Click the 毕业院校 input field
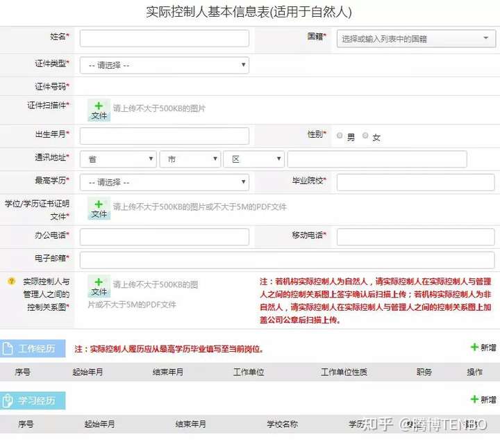The width and height of the screenshot is (500, 445). [x=415, y=182]
